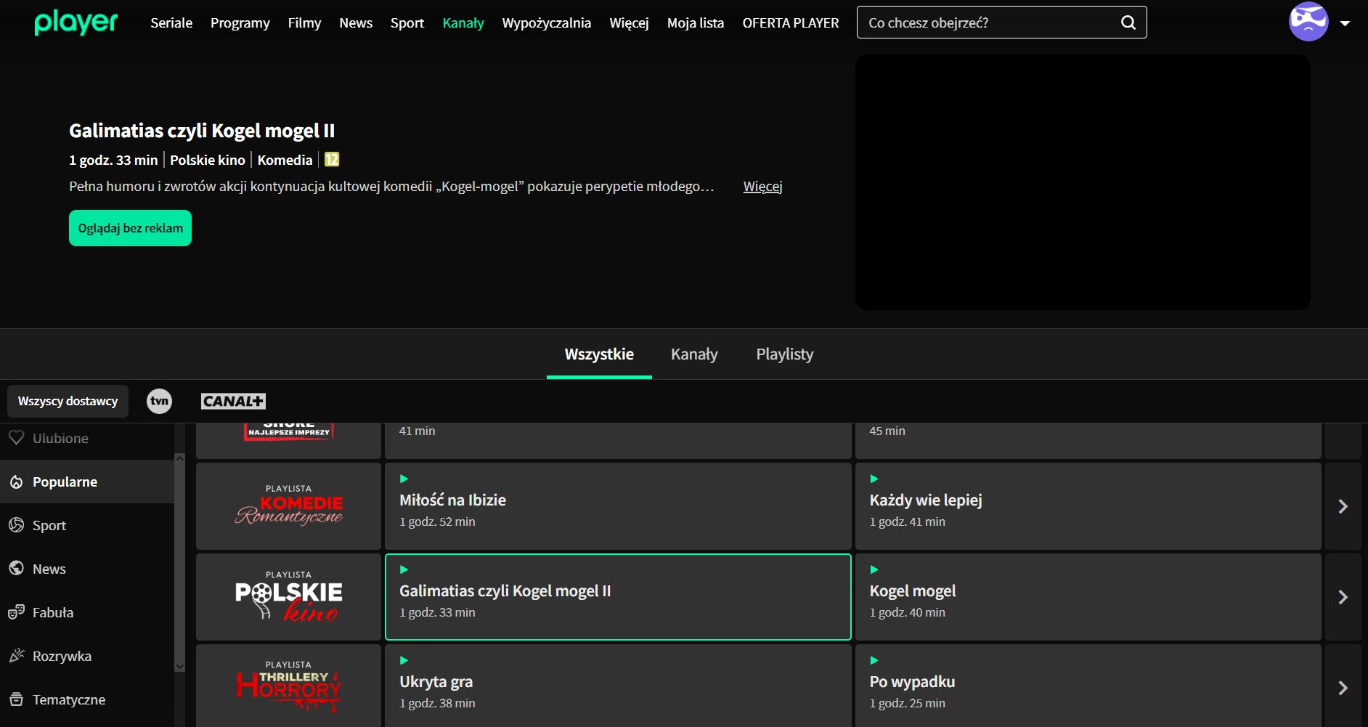This screenshot has width=1368, height=727.
Task: Open the Polskie Kino playlist thumbnail
Action: point(288,597)
